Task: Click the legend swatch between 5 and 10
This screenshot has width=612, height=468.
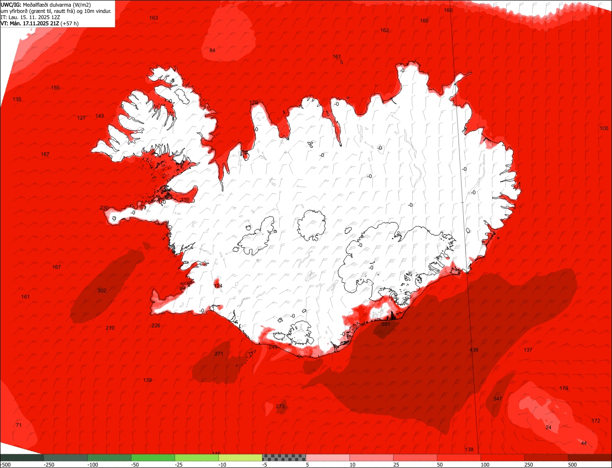Action: 328,457
